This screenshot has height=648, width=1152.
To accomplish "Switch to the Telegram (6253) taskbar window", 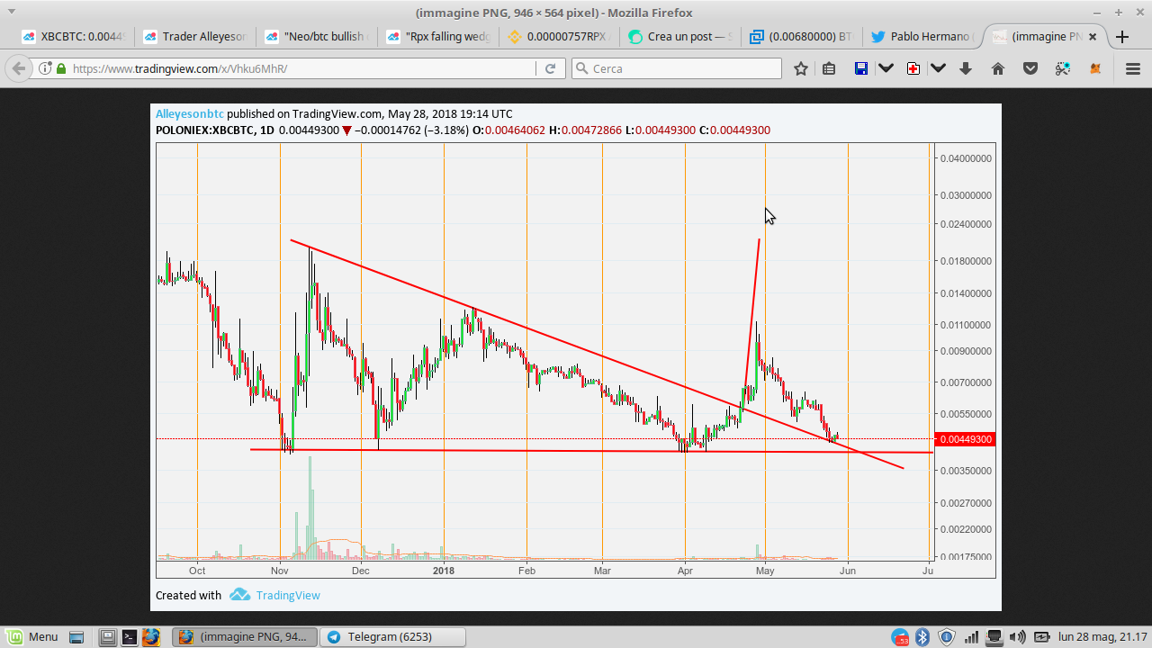I will pos(392,637).
